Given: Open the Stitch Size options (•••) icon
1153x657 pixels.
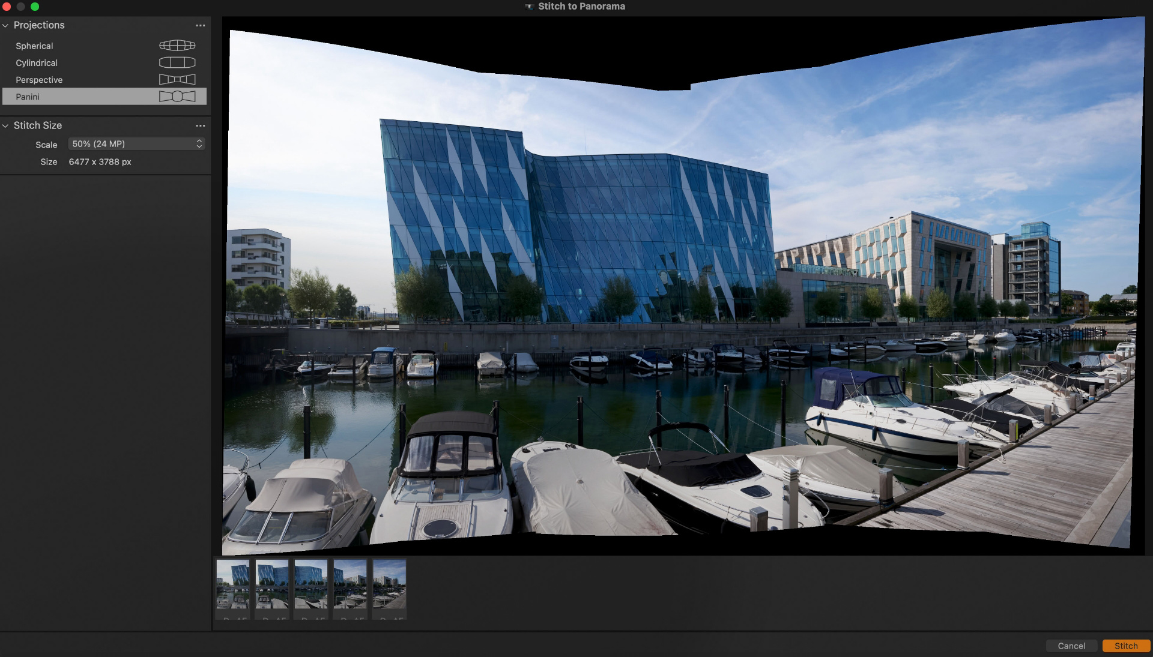Looking at the screenshot, I should point(201,125).
